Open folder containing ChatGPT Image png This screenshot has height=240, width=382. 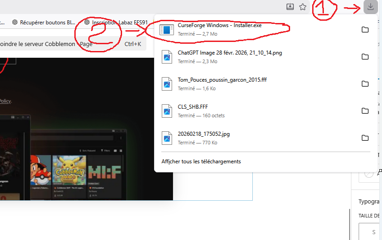[x=365, y=57]
